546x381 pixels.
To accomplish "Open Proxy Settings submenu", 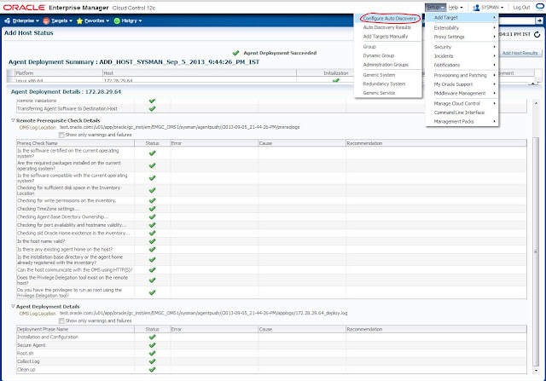I will pyautogui.click(x=462, y=37).
